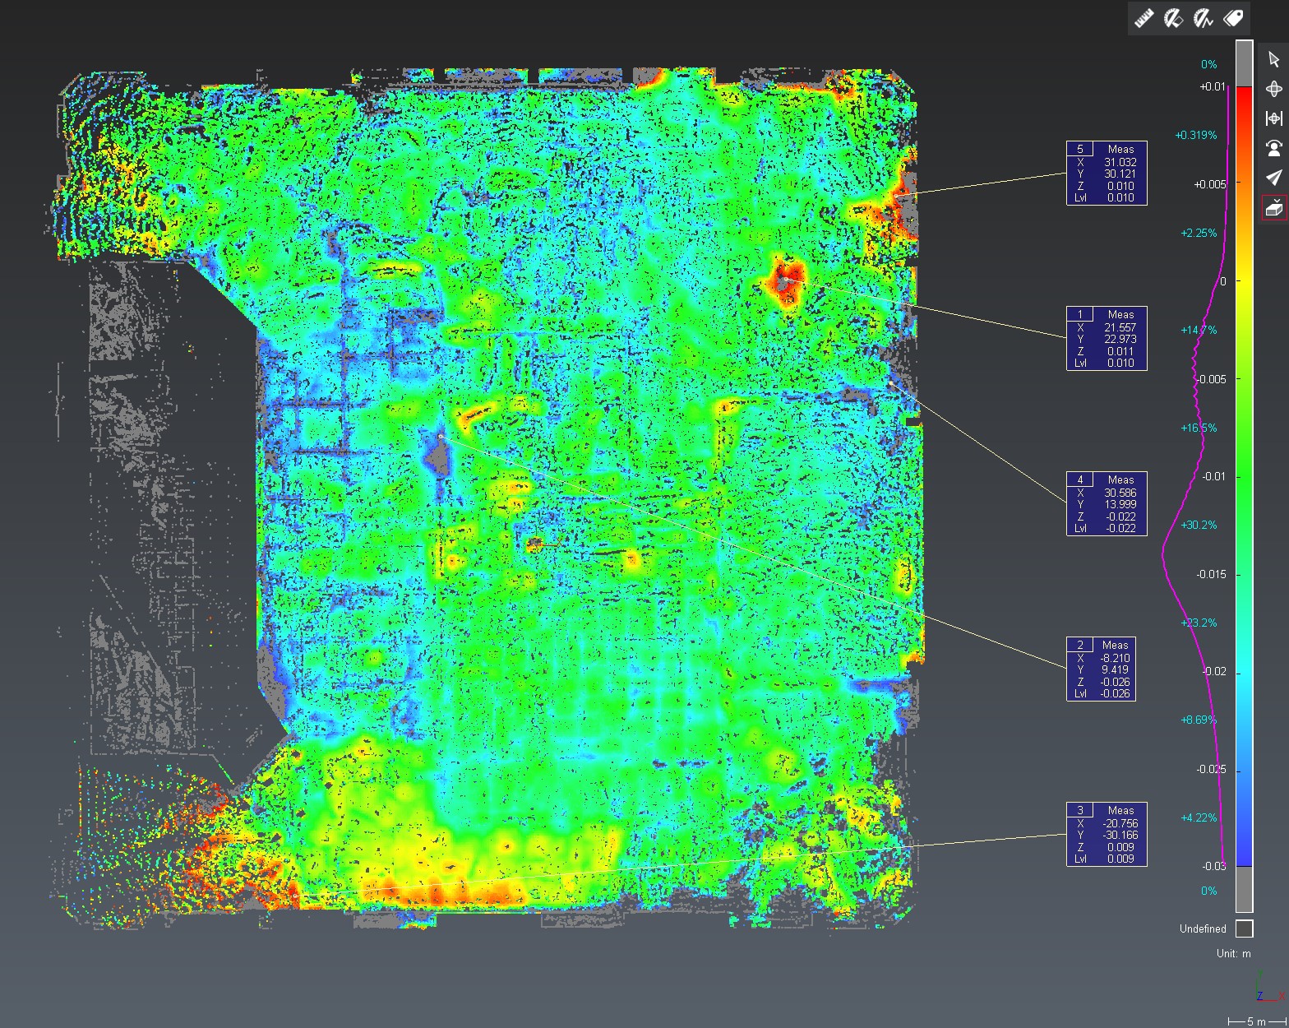The image size is (1289, 1028).
Task: Click the Y value 22.973 in label 1
Action: click(1120, 339)
